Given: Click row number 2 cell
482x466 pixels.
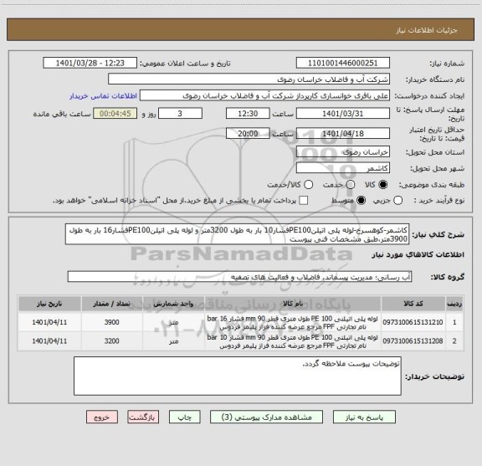Looking at the screenshot, I should pos(454,341).
